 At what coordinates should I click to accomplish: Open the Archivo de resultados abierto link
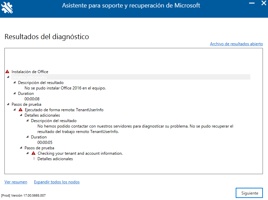pos(236,44)
